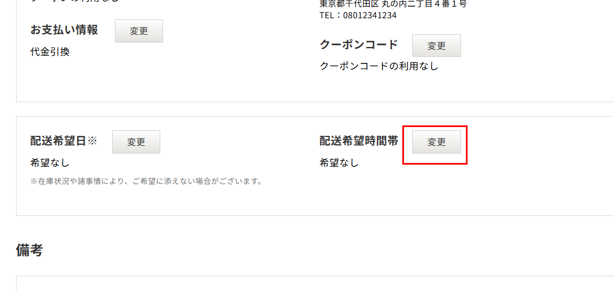
Task: Click 変更 button next to お支払い情報
Action: tap(139, 31)
